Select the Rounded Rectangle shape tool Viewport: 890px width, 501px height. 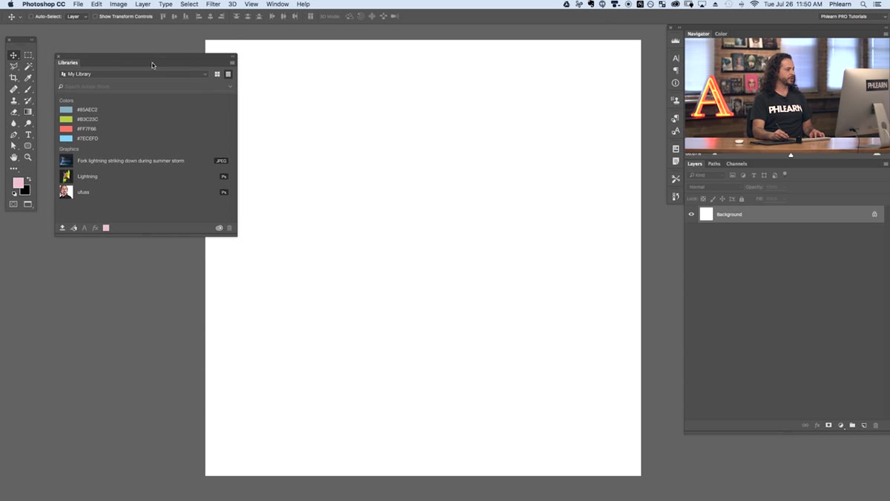[x=28, y=146]
